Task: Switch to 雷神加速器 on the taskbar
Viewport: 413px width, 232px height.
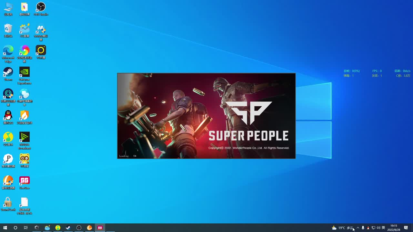Action: (x=89, y=228)
